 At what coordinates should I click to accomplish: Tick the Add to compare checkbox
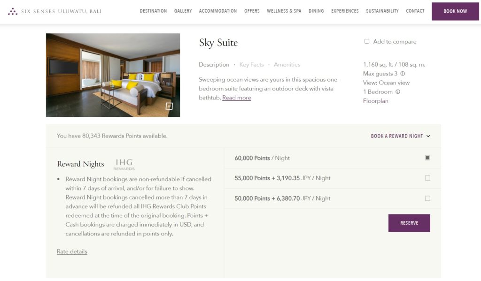(x=367, y=41)
